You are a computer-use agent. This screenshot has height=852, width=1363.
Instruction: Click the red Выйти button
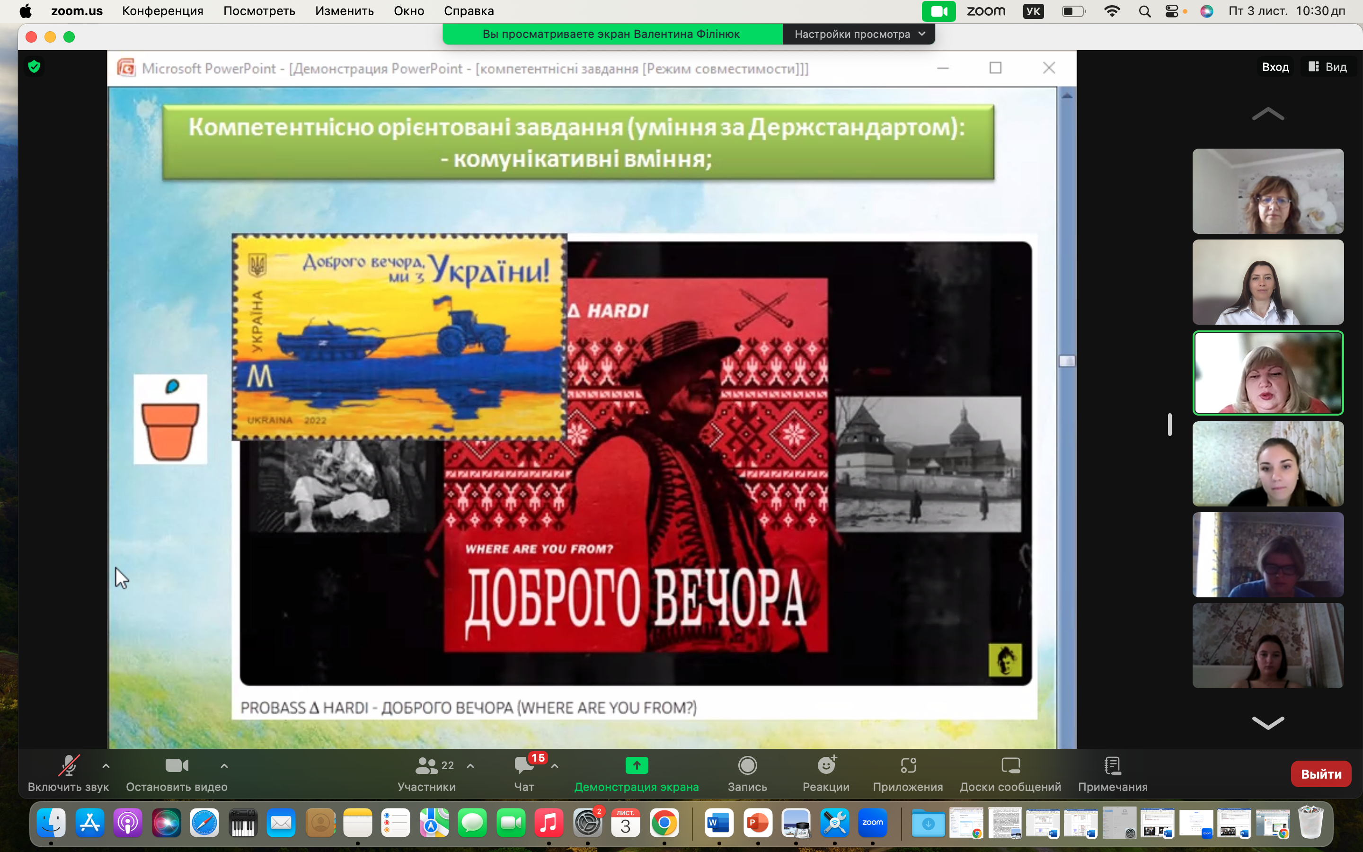(x=1320, y=774)
